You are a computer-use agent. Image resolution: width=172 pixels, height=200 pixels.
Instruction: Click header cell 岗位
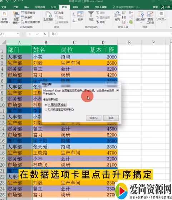click(74, 50)
